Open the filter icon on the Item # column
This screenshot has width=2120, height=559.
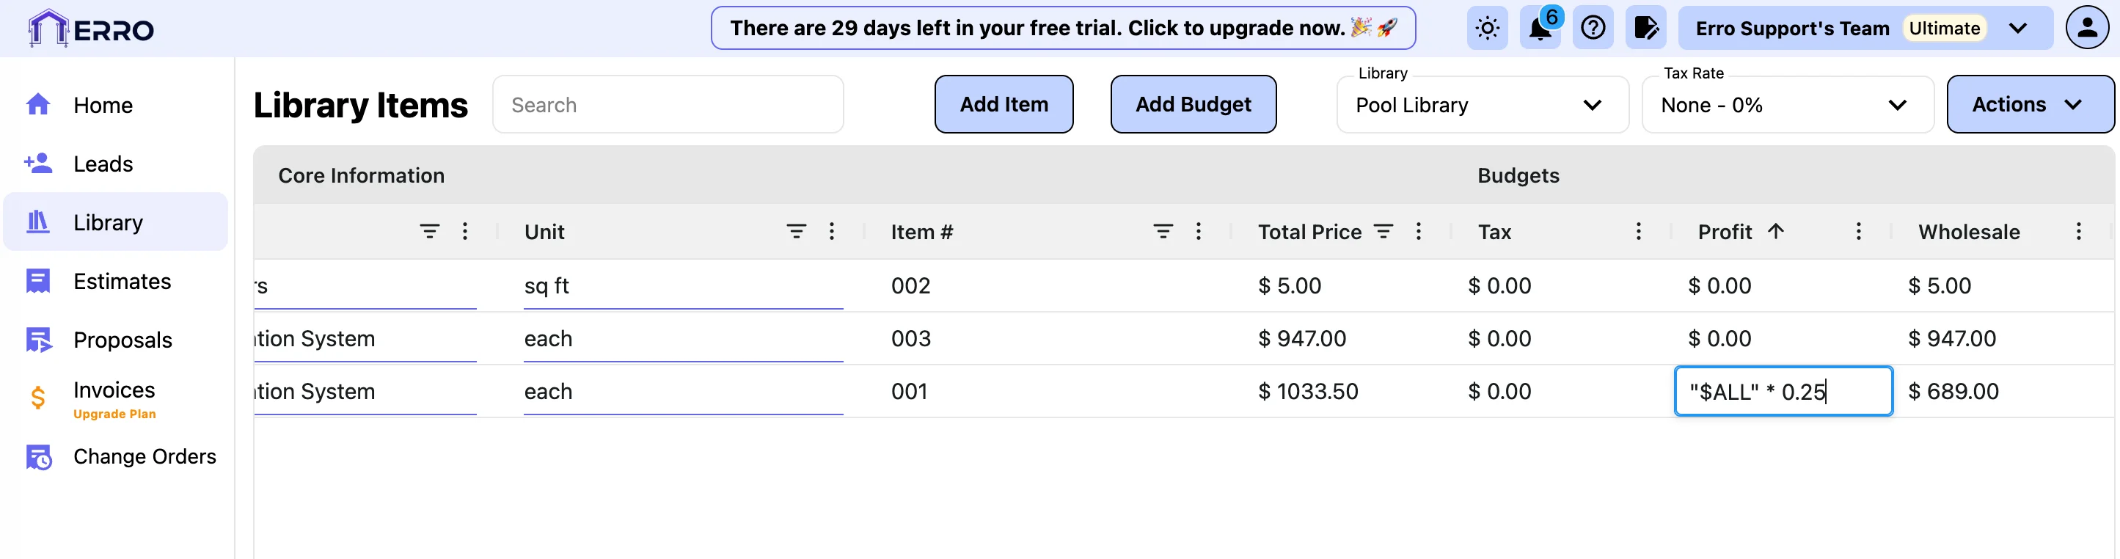[1162, 231]
